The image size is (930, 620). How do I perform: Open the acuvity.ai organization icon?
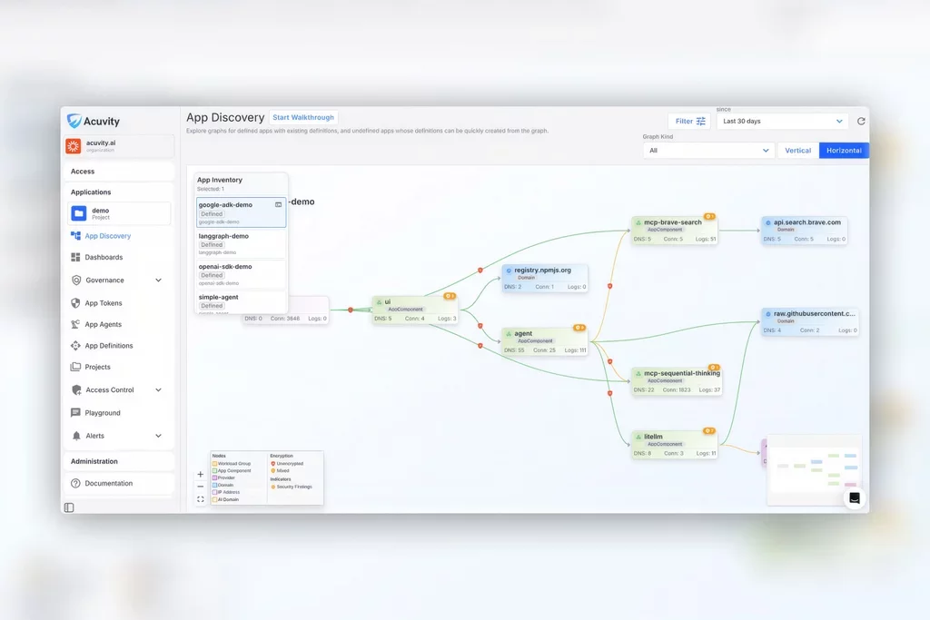pyautogui.click(x=73, y=146)
